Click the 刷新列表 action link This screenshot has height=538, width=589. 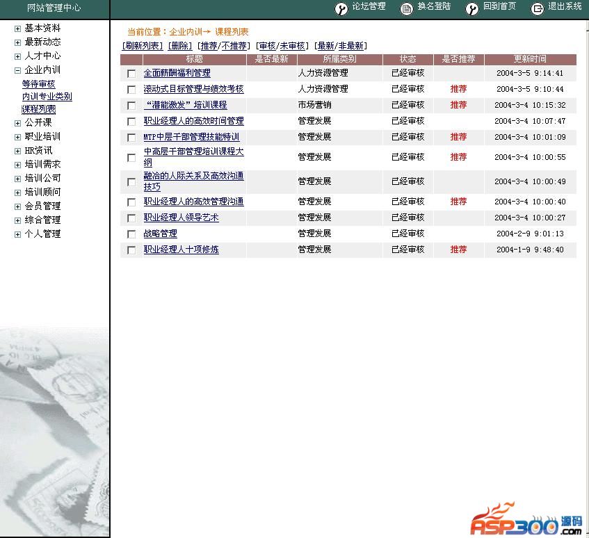coord(143,46)
